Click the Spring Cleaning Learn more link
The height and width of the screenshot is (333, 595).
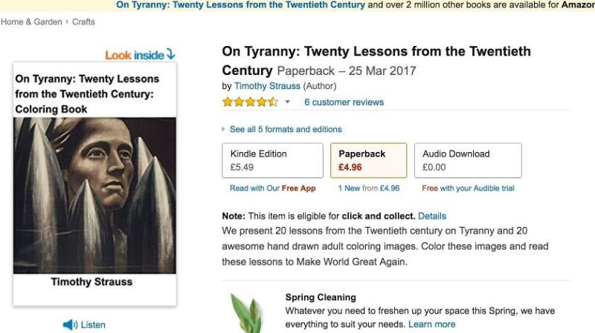tap(431, 324)
